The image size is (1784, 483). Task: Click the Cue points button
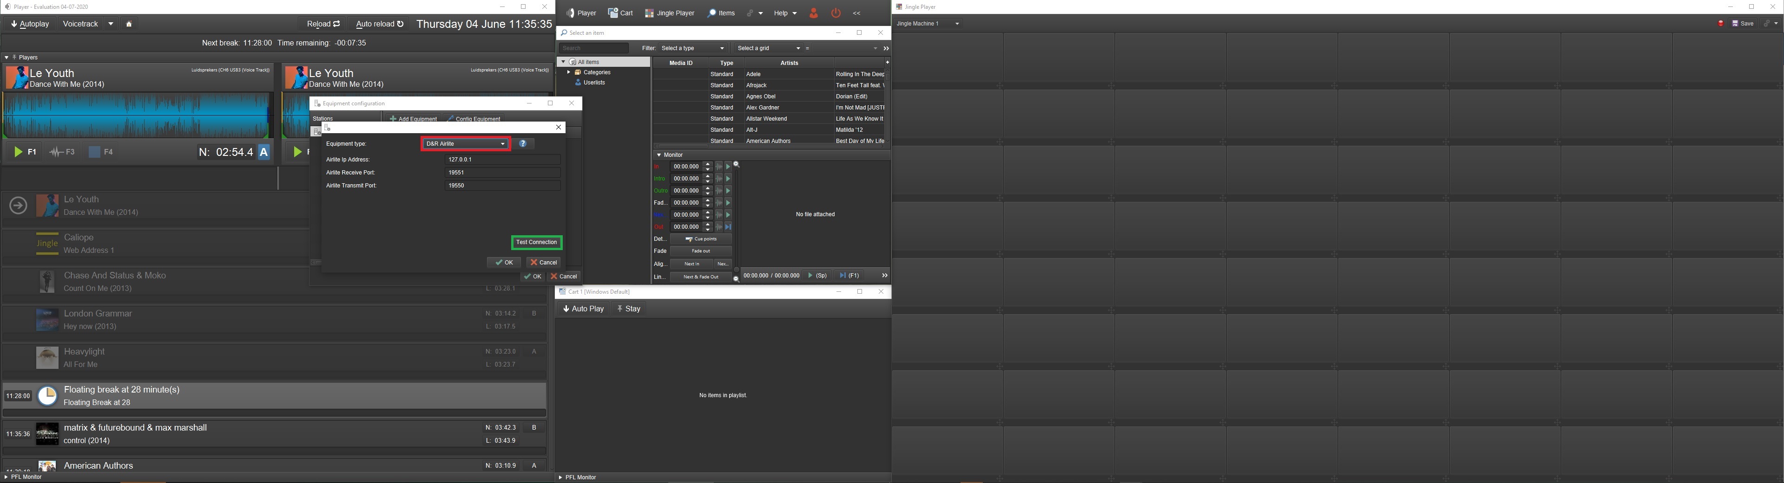[x=701, y=239]
